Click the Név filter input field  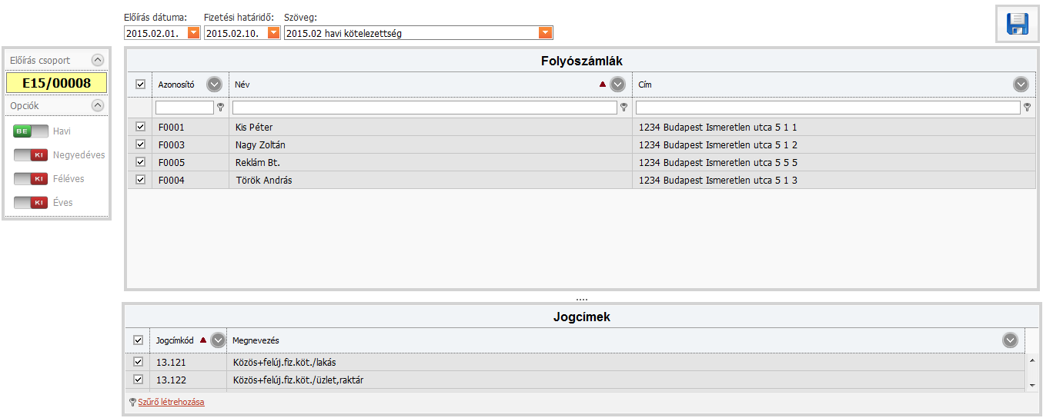point(425,108)
